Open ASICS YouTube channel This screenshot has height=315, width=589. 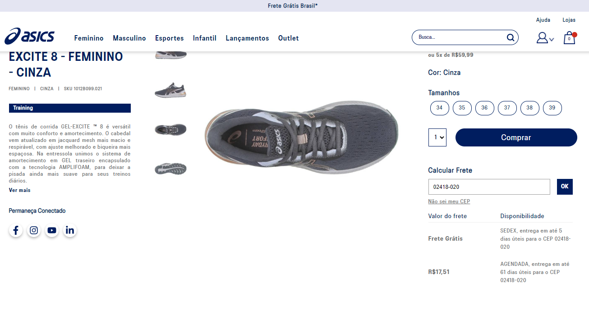(x=52, y=230)
